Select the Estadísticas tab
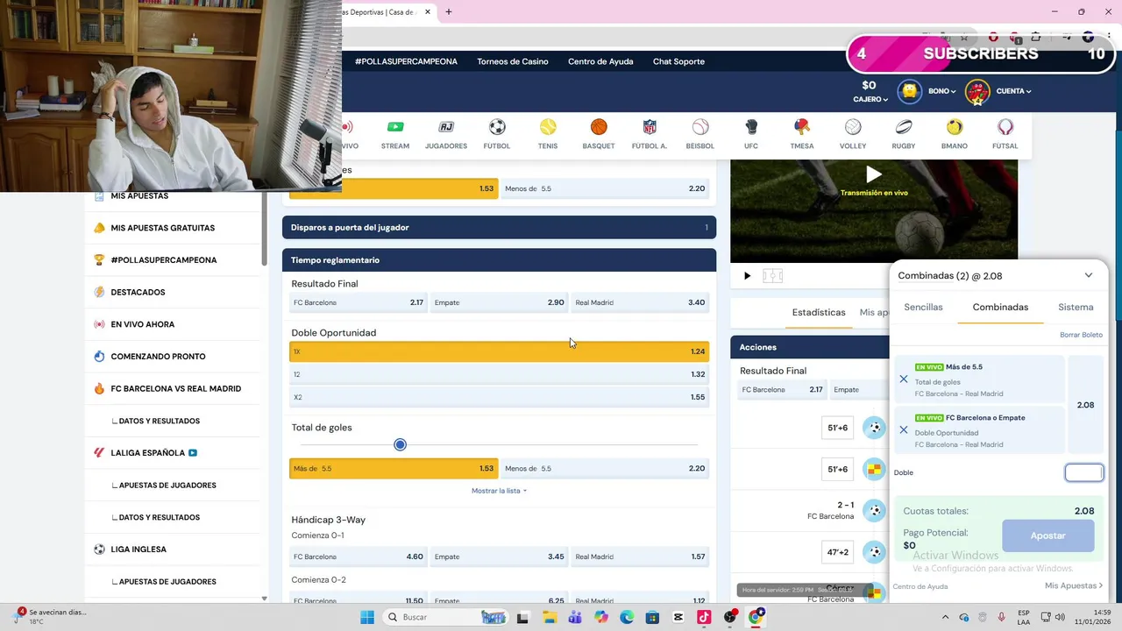 (819, 313)
